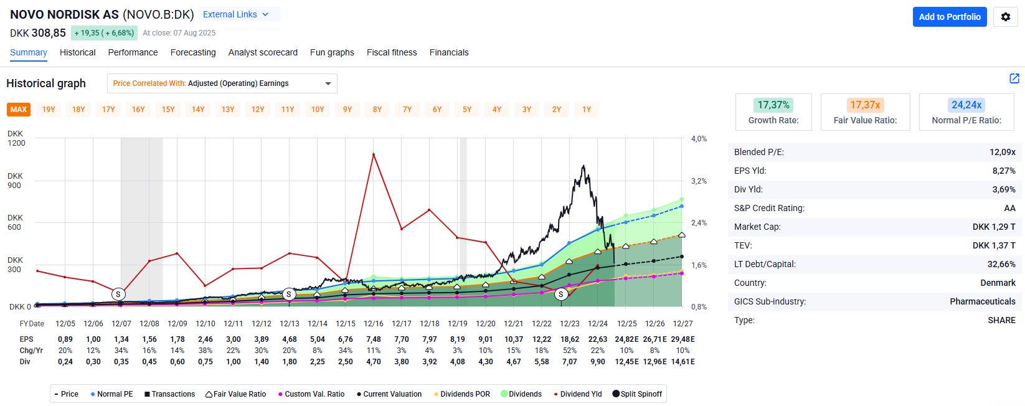View the Fiscal fitness tab
This screenshot has width=1025, height=406.
[x=392, y=52]
